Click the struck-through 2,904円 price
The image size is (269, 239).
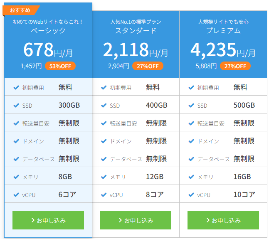[x=119, y=66]
